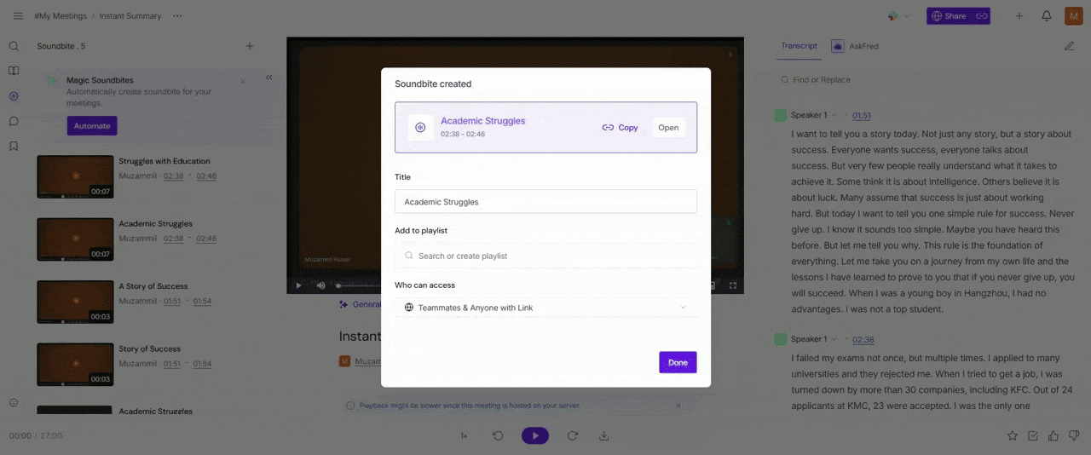The height and width of the screenshot is (455, 1091).
Task: Click the Done button
Action: click(x=678, y=362)
